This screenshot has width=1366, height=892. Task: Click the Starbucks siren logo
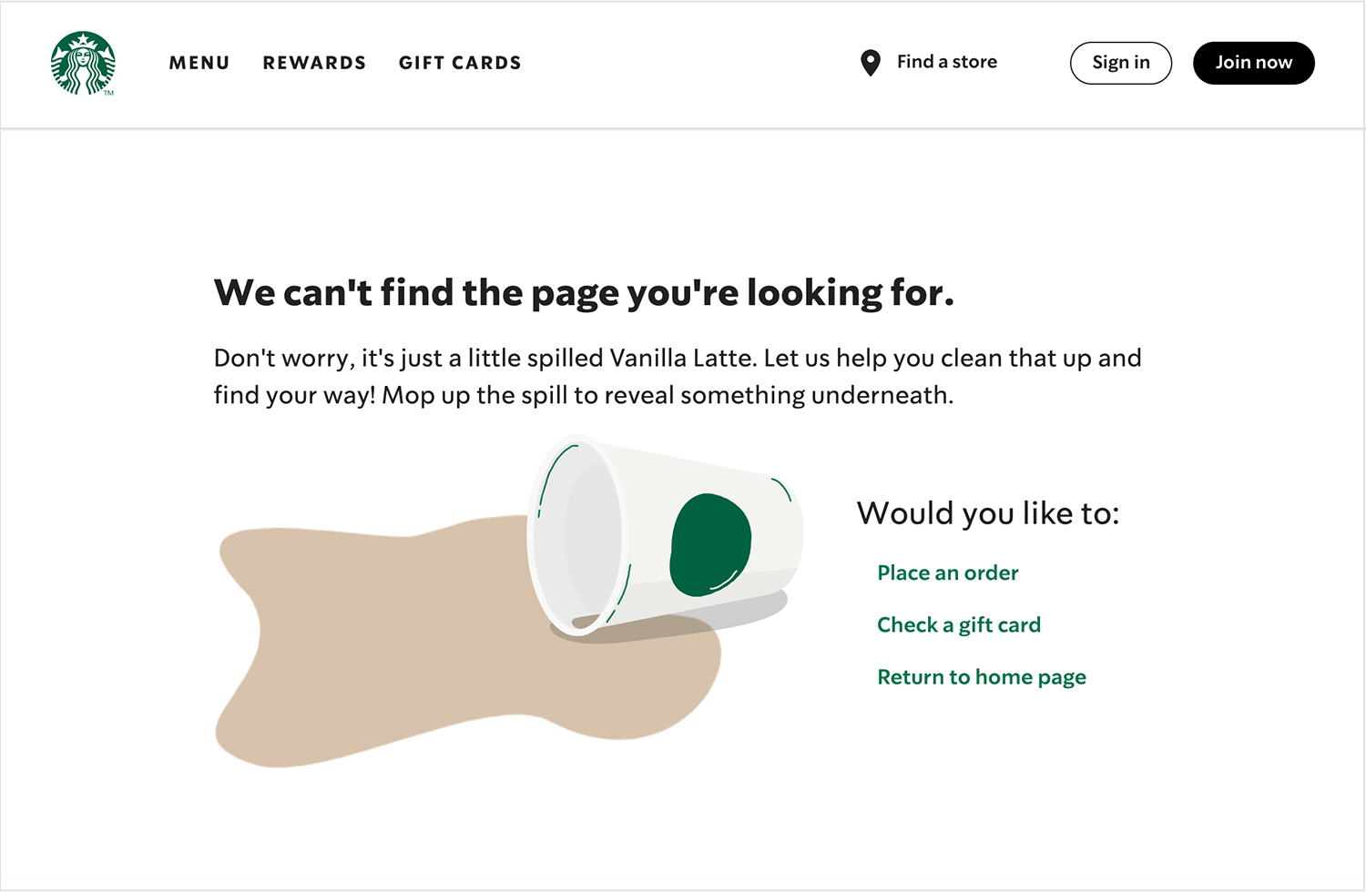coord(83,63)
